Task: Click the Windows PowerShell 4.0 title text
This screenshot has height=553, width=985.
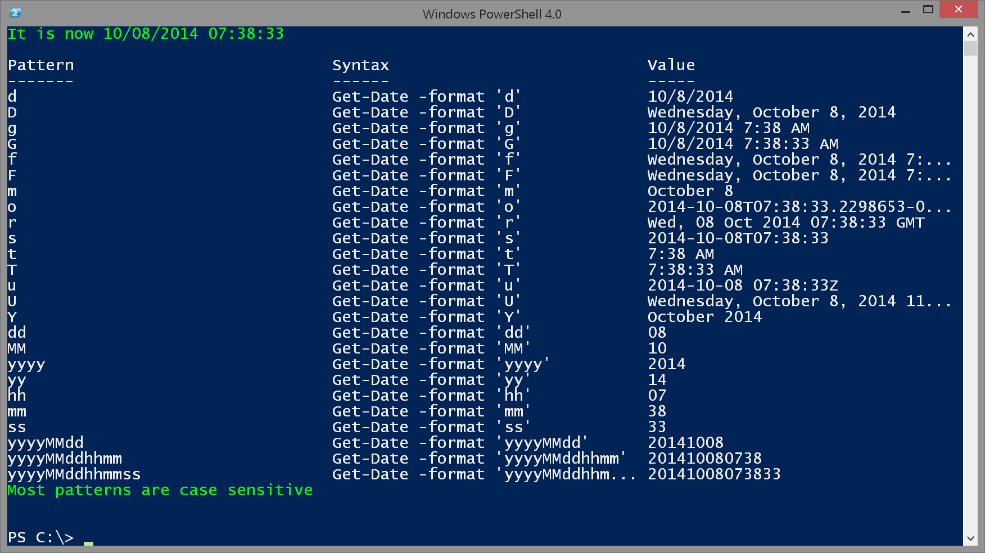Action: [492, 13]
